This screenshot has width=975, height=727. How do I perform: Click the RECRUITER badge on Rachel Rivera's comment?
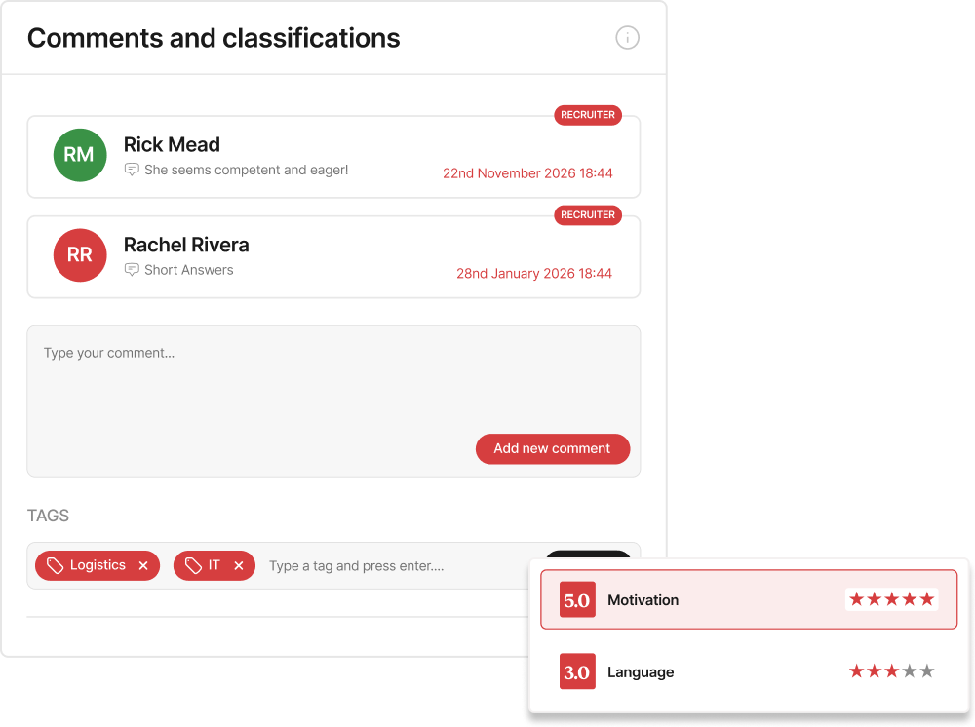588,215
